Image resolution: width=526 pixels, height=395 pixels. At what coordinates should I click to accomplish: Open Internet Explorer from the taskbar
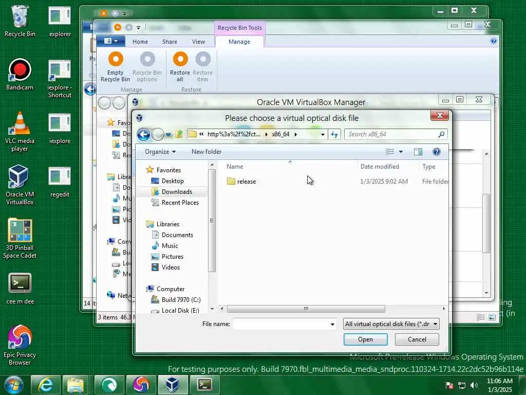[46, 385]
